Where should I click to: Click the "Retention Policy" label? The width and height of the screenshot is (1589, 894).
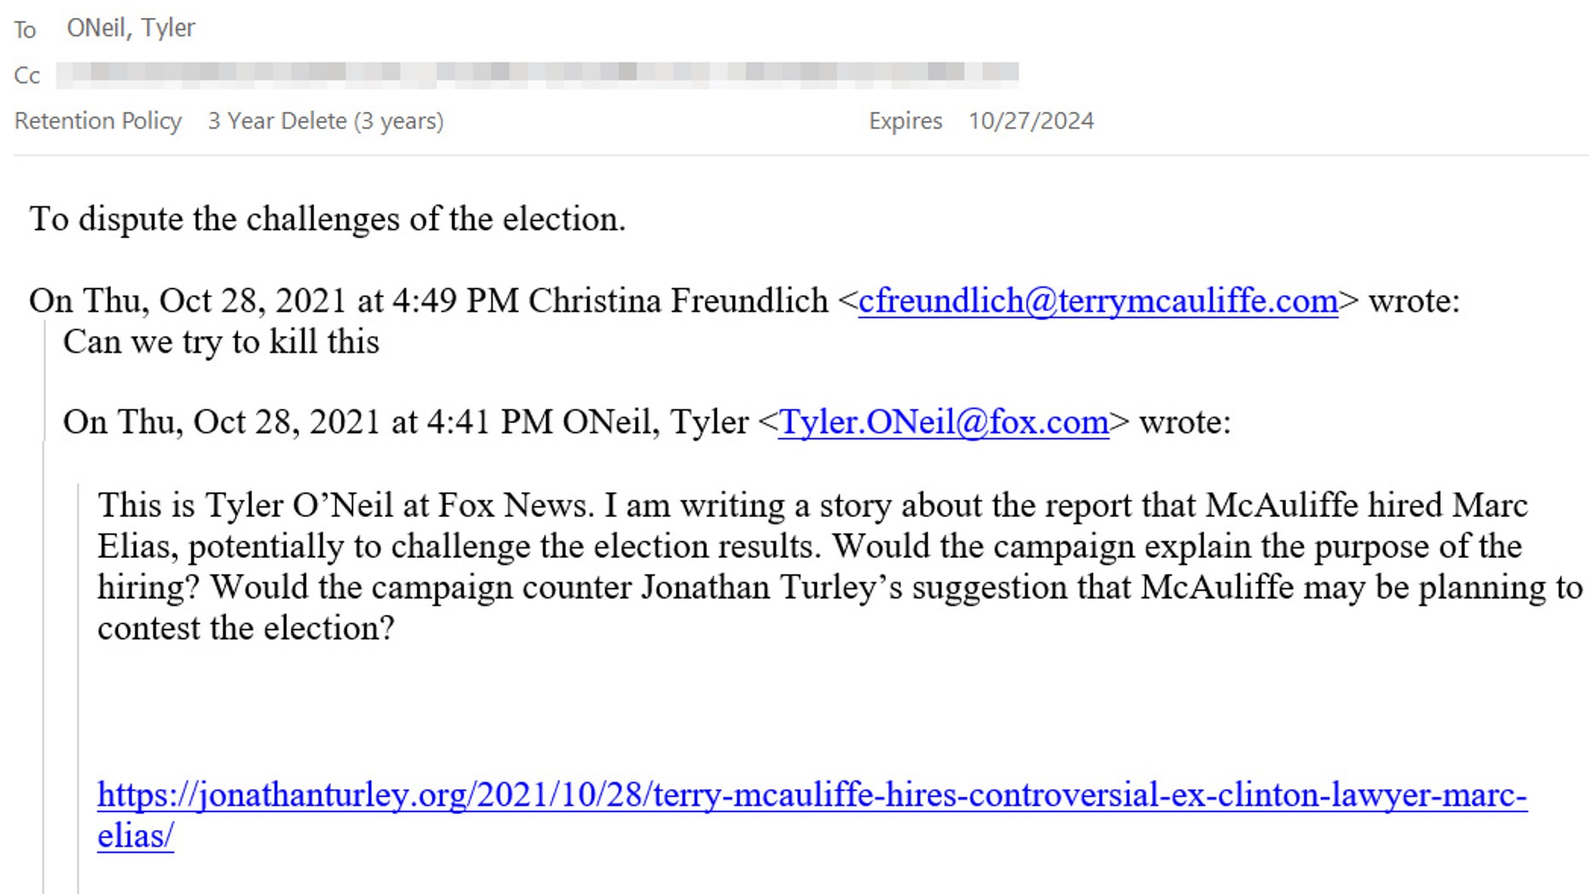tap(98, 121)
